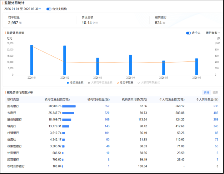The height and width of the screenshot is (174, 224).
Task: Expand the 银行类型 dropdown
Action: (213, 33)
